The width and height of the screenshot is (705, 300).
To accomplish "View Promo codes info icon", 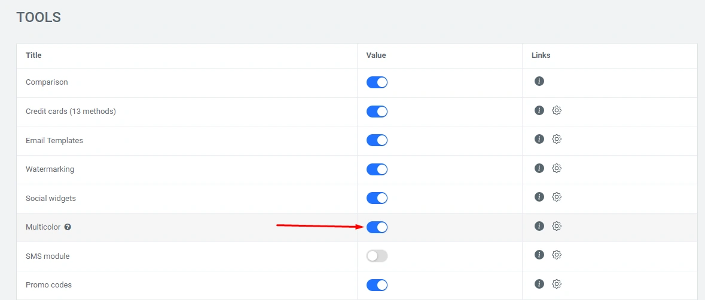I will 539,284.
